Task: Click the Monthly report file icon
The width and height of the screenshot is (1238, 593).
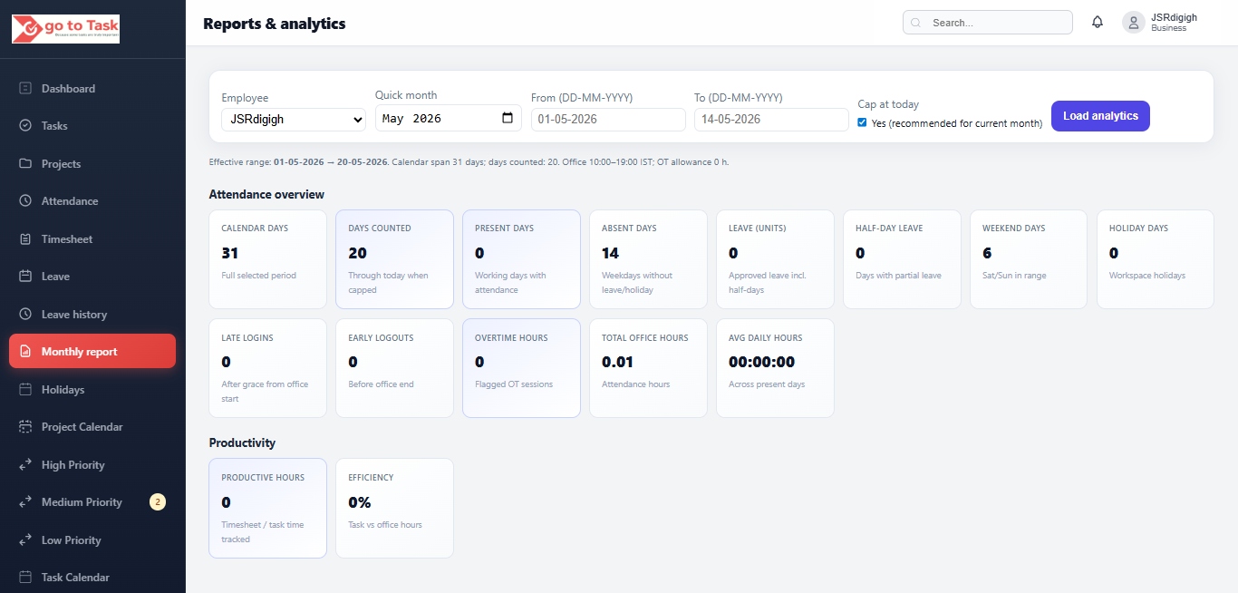Action: [x=25, y=352]
